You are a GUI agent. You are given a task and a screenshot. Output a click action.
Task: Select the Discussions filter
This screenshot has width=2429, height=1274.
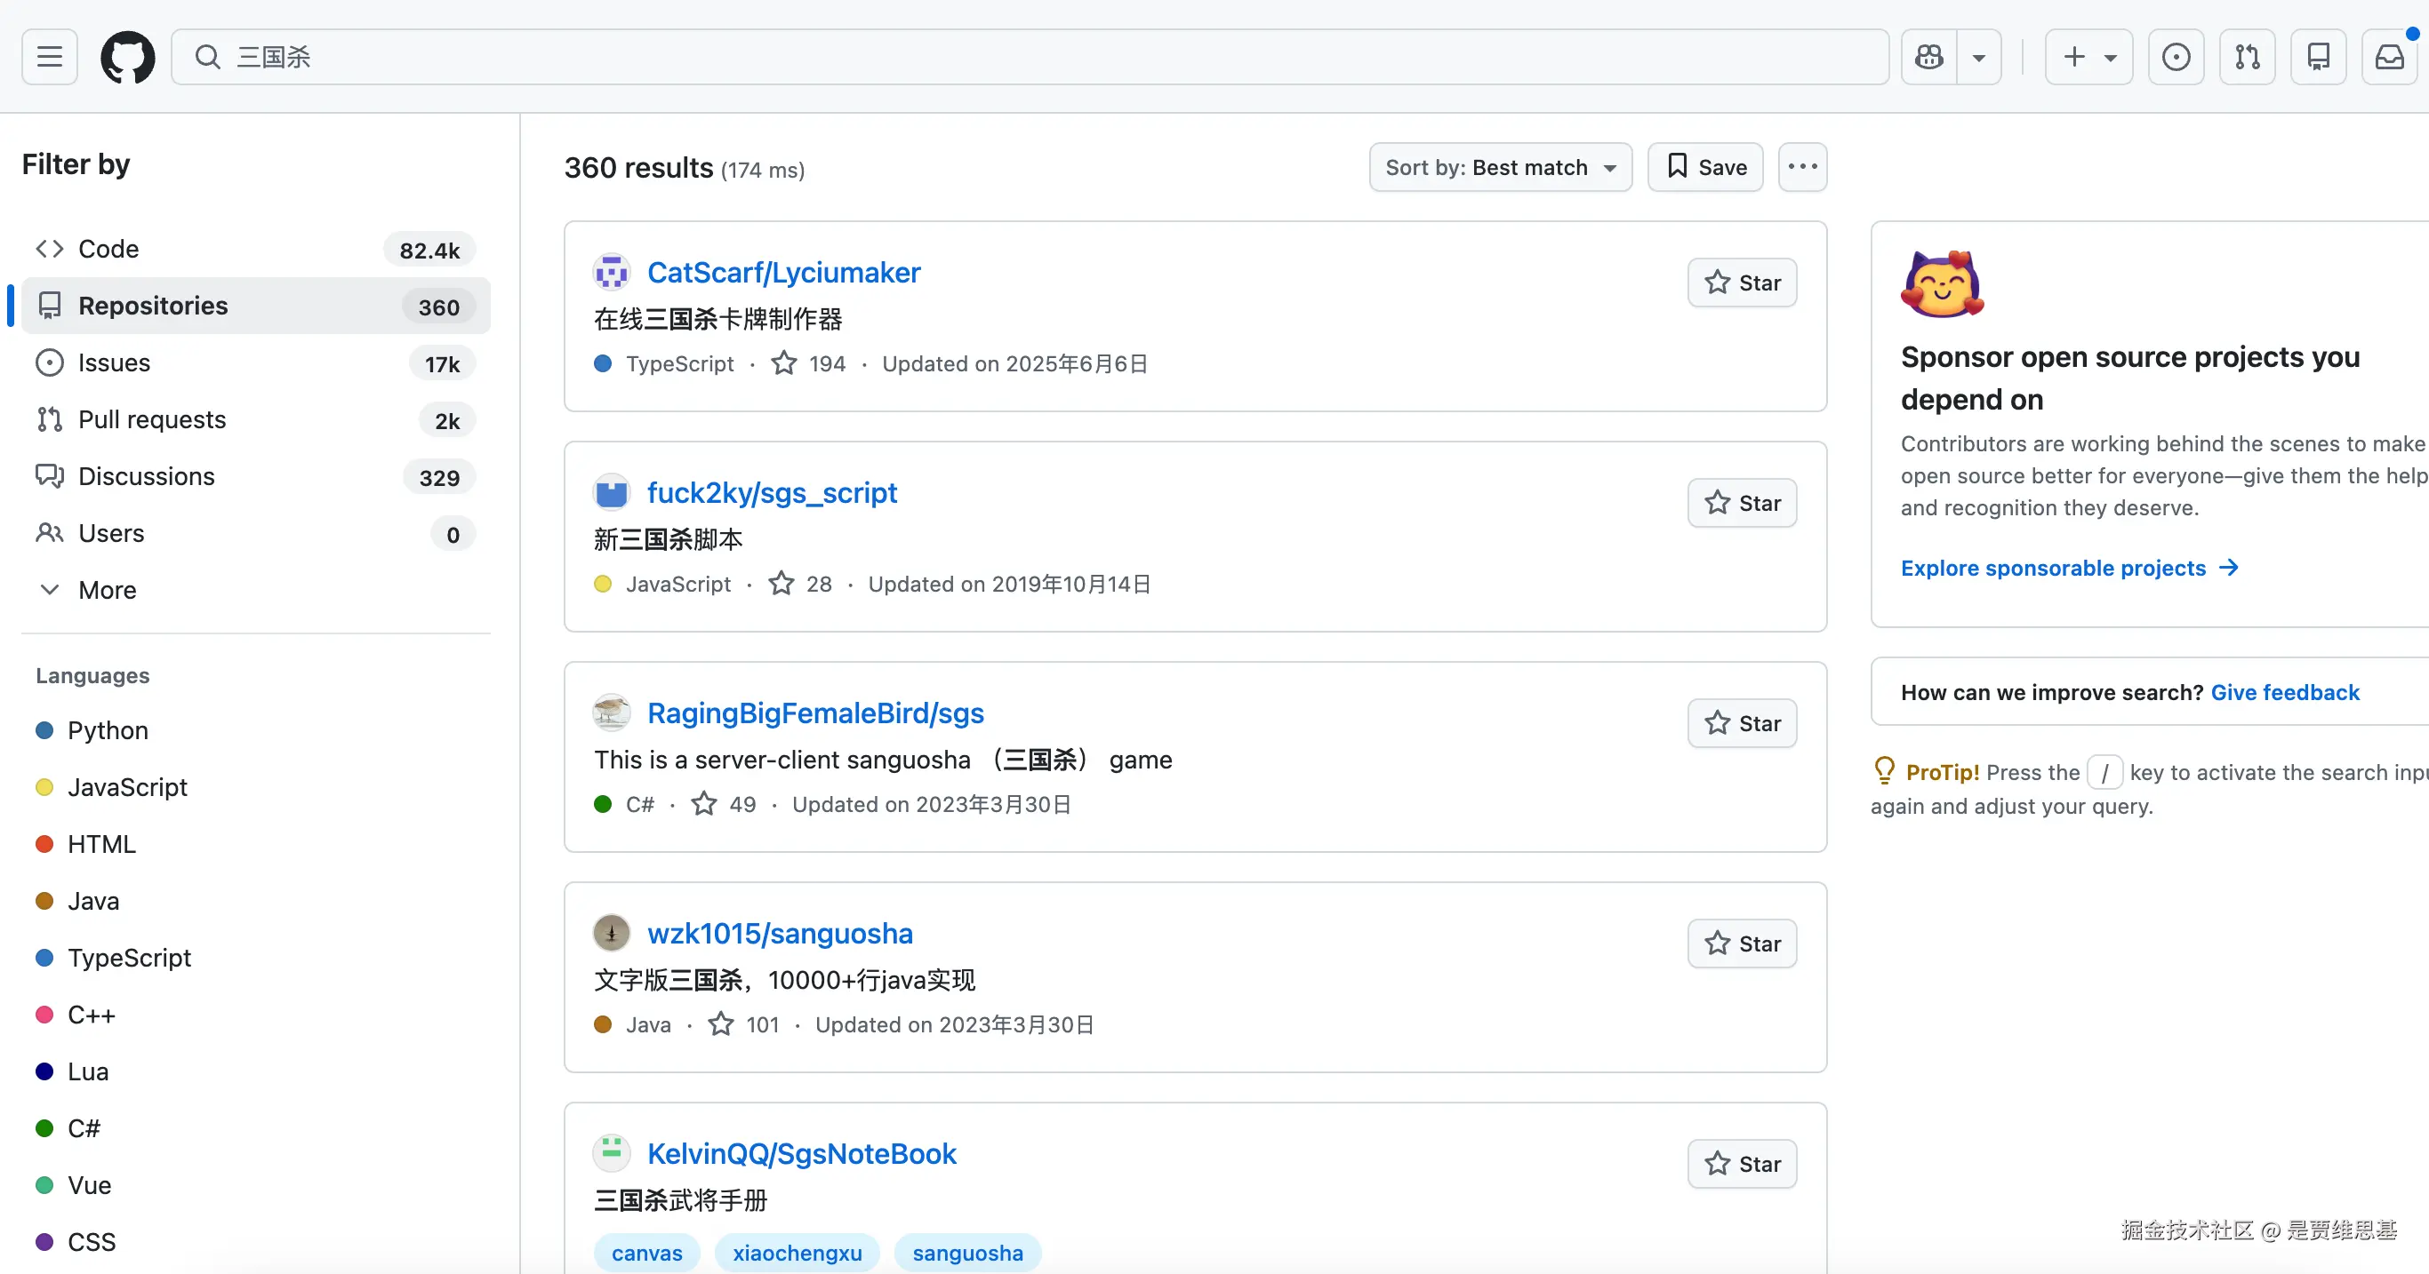click(x=255, y=477)
